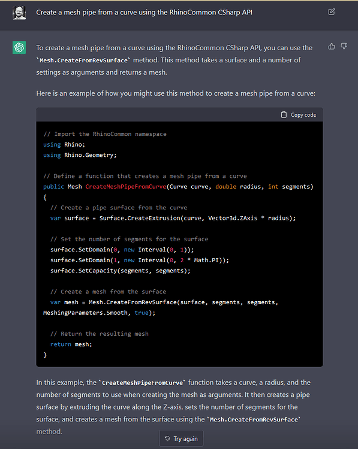Click the edit message pencil icon

click(332, 12)
